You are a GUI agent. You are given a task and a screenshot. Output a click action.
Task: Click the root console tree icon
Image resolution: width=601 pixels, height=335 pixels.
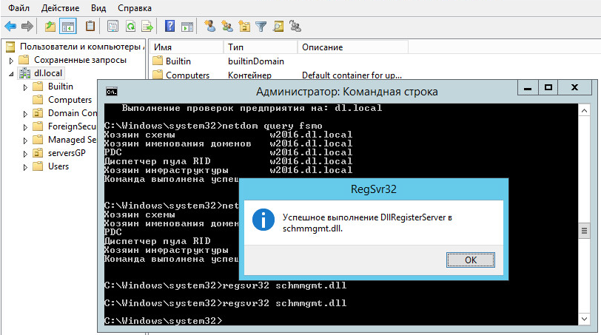(10, 47)
